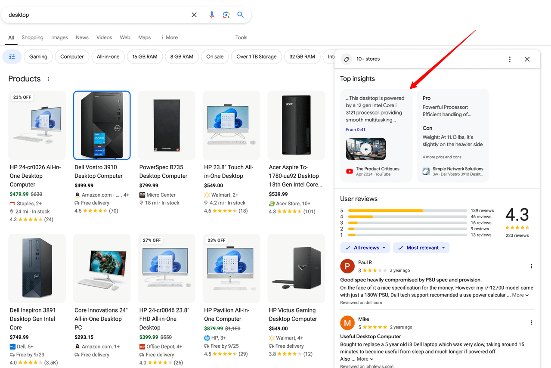
Task: Filter reviews by 4-star rating bar
Action: (407, 217)
